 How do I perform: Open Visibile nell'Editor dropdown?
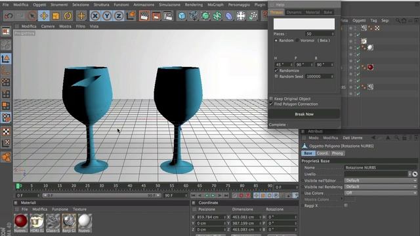tap(381, 180)
